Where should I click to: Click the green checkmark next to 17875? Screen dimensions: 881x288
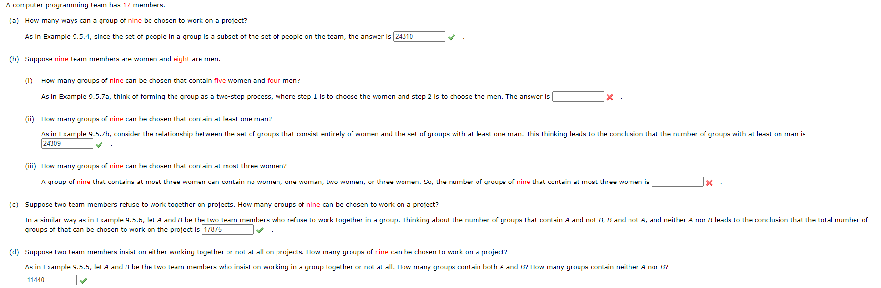point(260,230)
